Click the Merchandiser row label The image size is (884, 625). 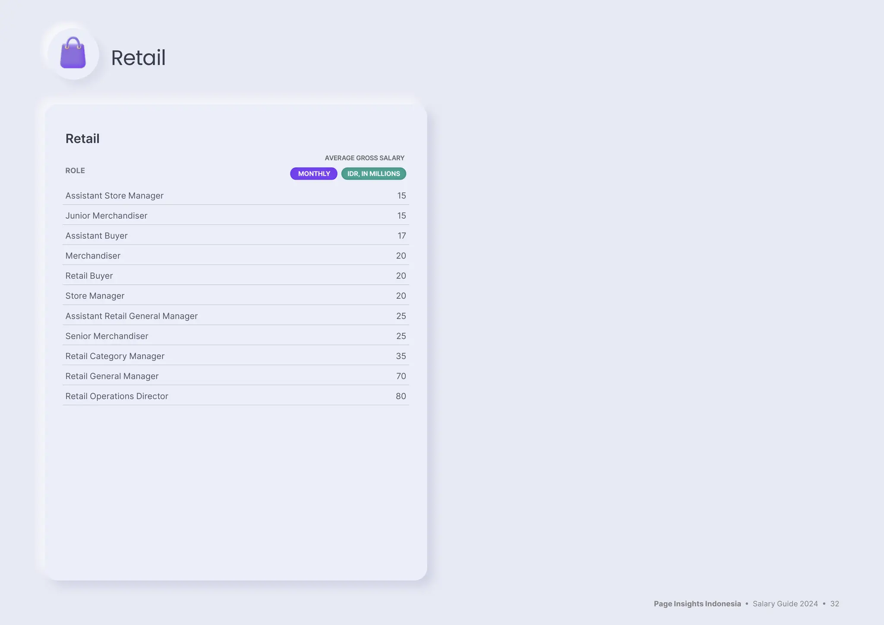point(93,256)
